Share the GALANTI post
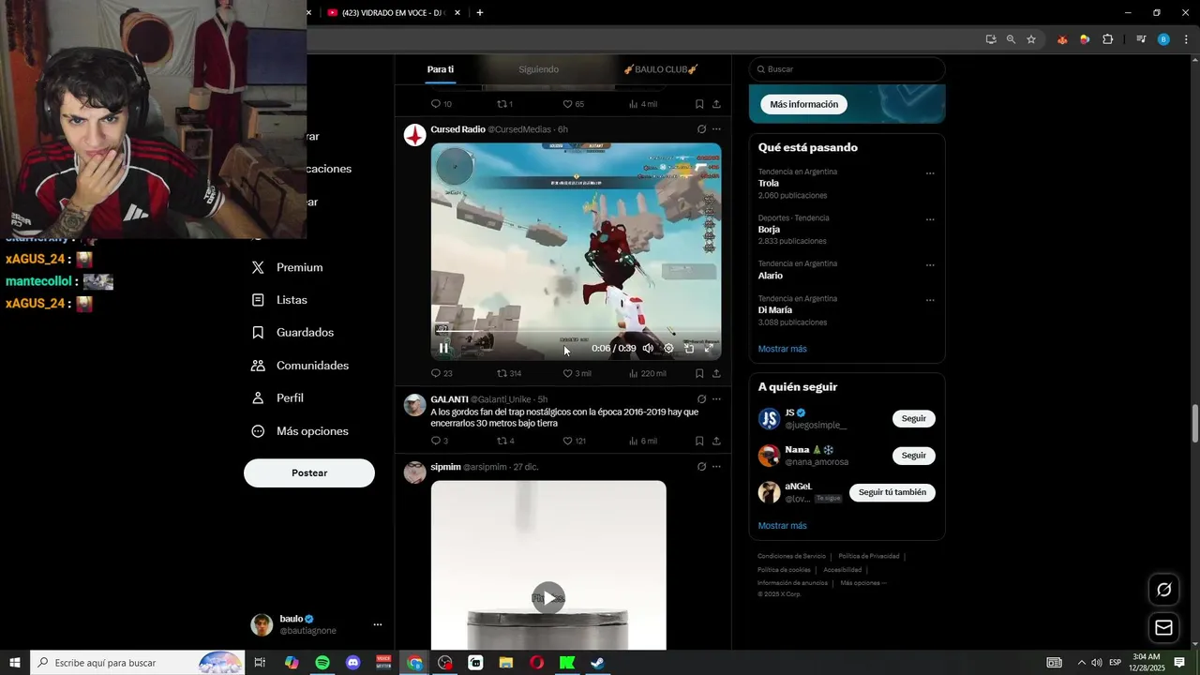Image resolution: width=1200 pixels, height=675 pixels. [716, 441]
